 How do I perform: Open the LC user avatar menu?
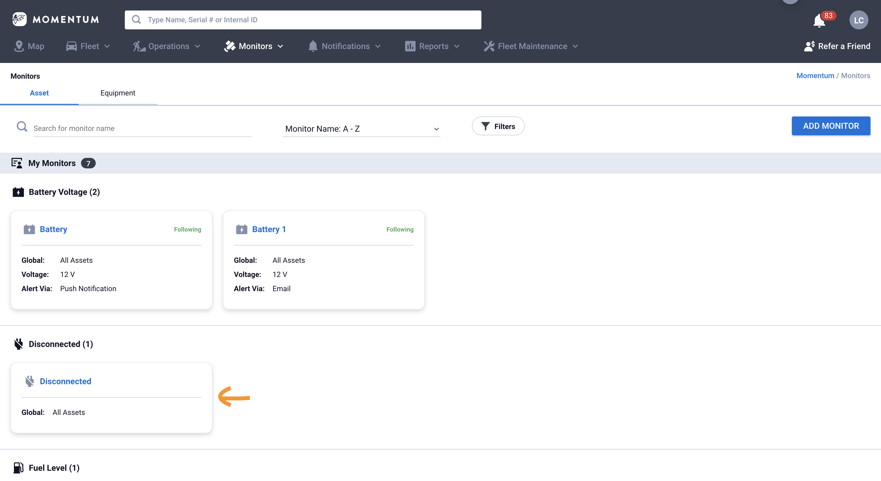(x=858, y=20)
